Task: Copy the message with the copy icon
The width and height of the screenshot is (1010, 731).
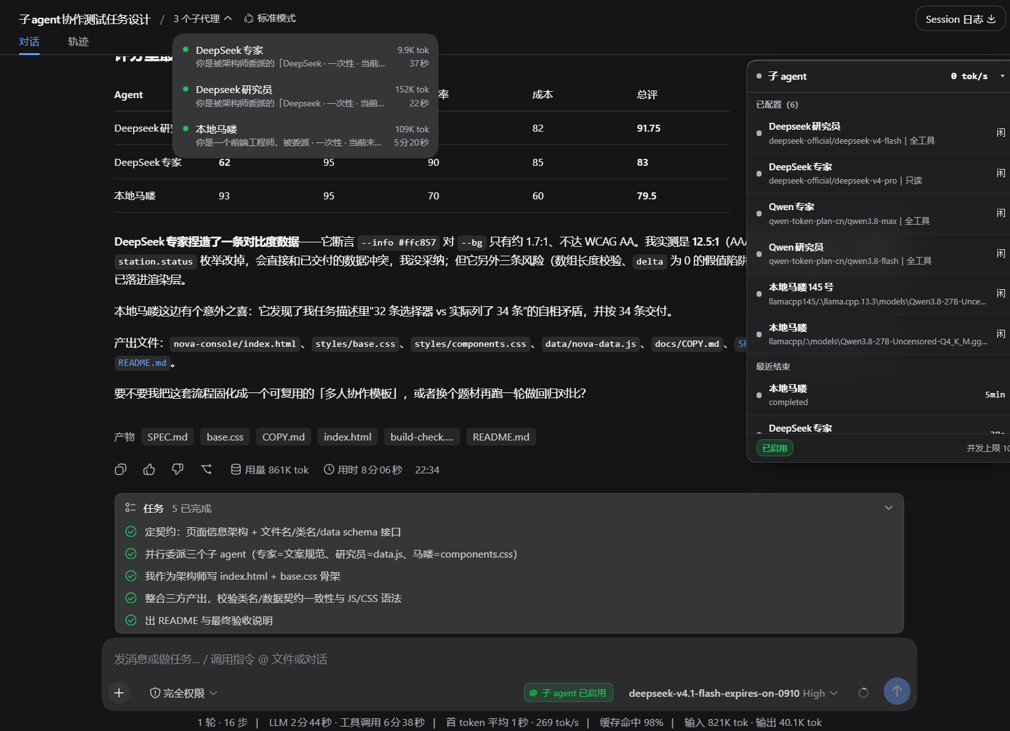Action: point(120,470)
